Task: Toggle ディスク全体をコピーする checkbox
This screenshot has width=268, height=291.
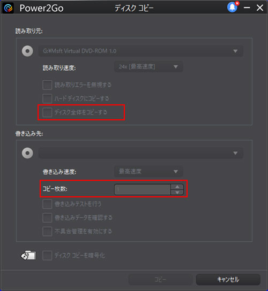Action: click(47, 112)
